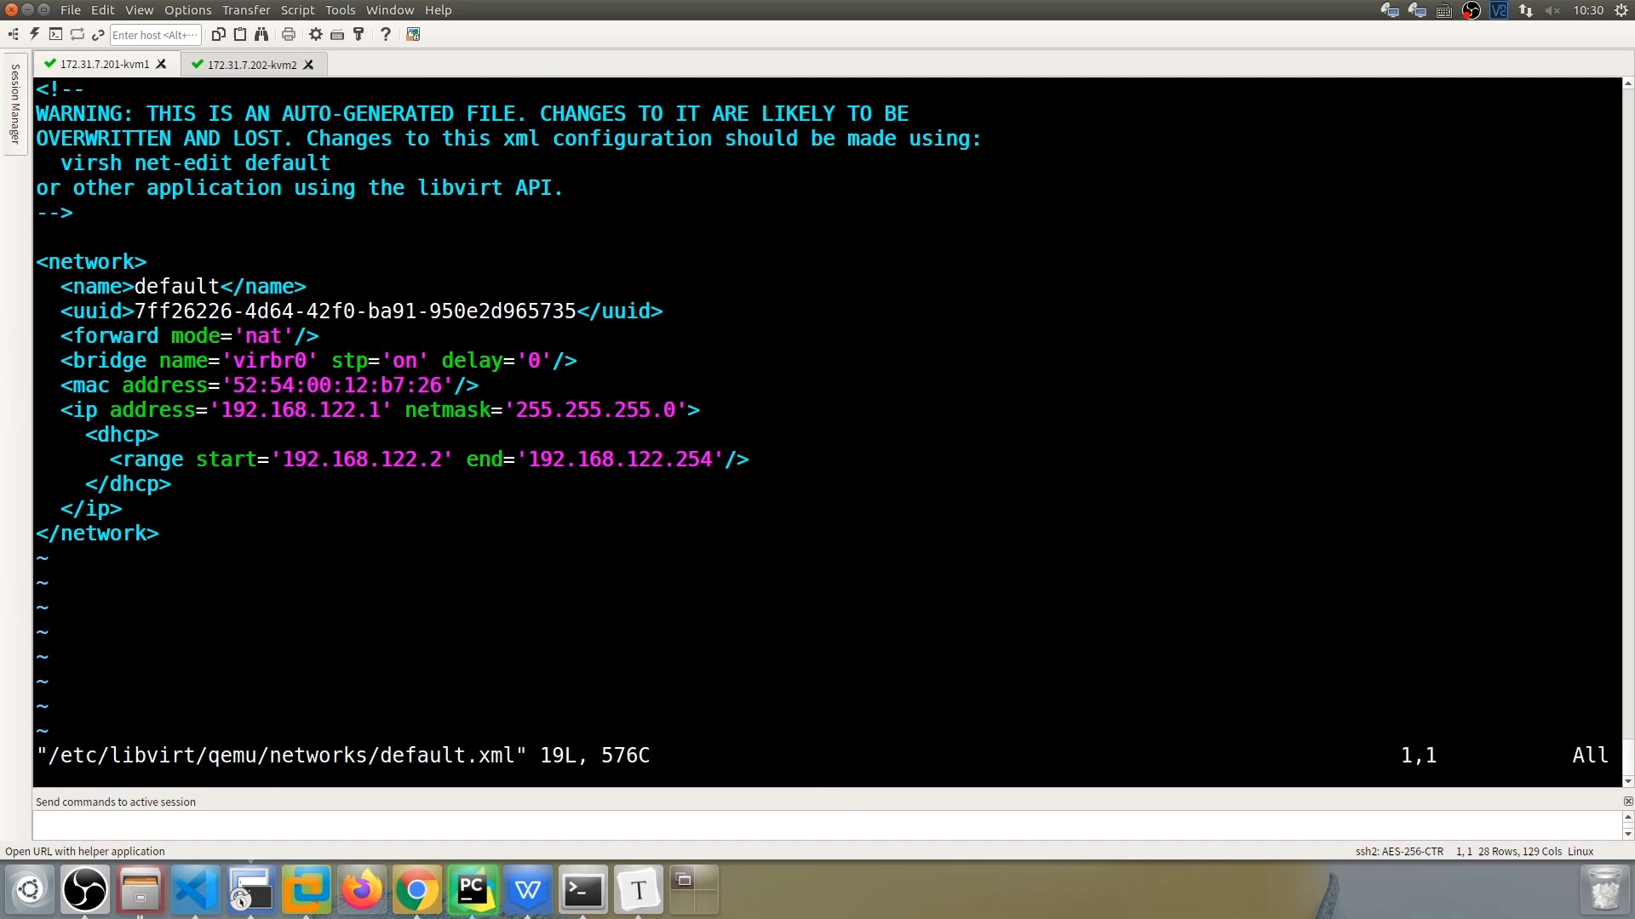Click the Reconnect arrows toolbar icon
1635x919 pixels.
tap(77, 34)
